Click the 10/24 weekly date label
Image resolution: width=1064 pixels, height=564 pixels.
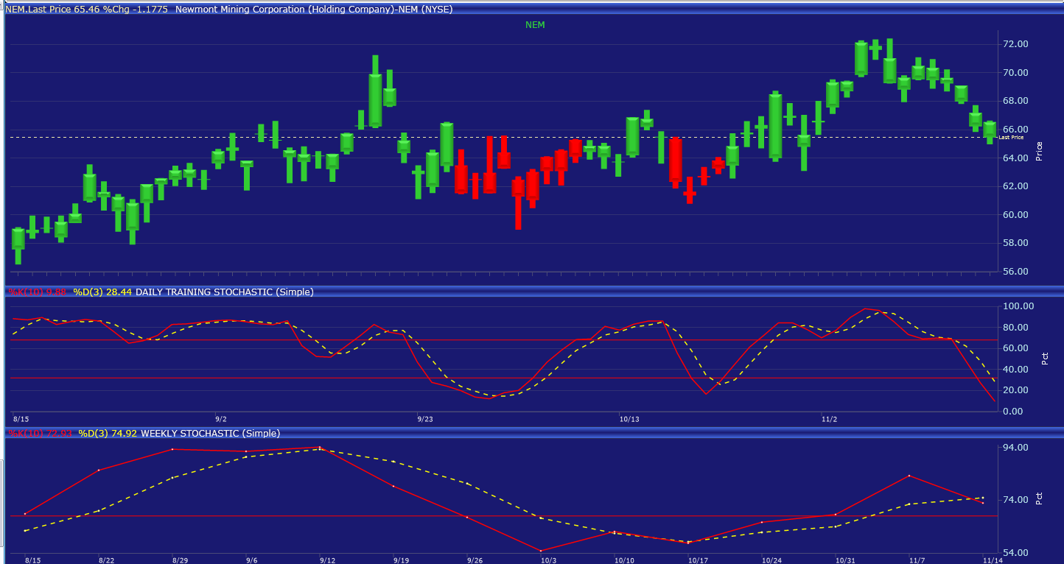(x=771, y=560)
